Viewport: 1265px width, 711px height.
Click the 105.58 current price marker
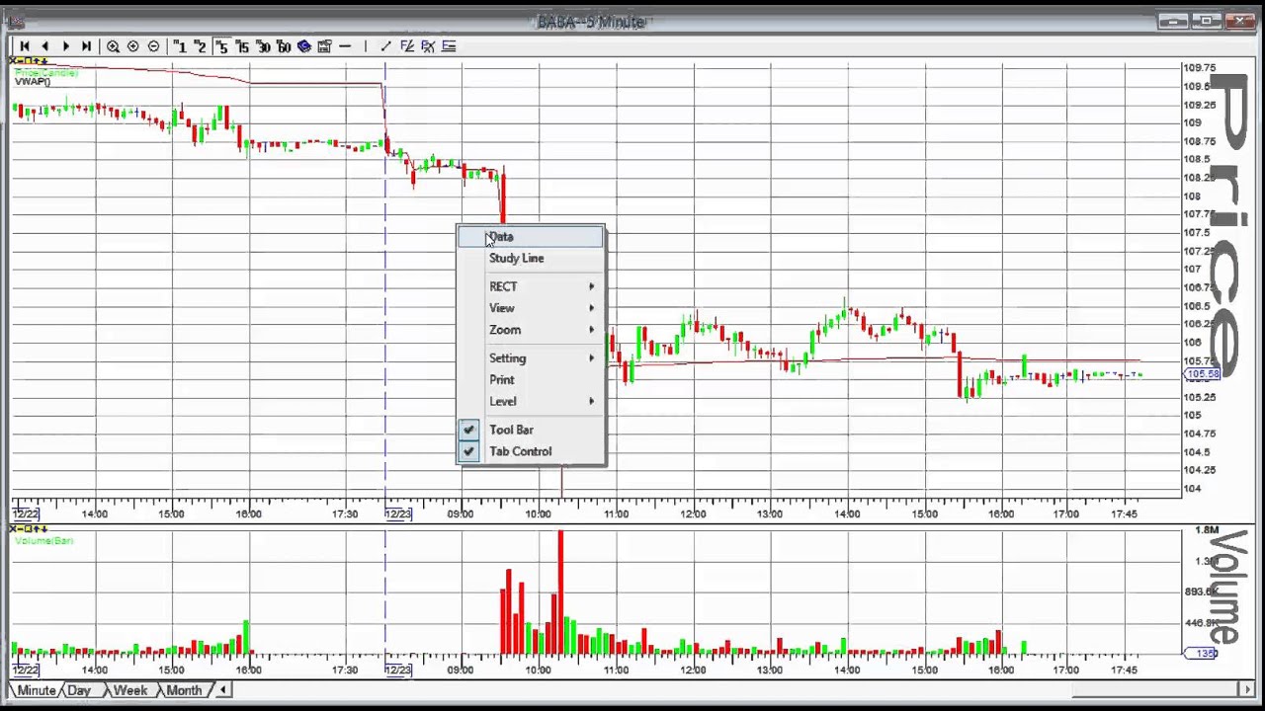coord(1203,374)
